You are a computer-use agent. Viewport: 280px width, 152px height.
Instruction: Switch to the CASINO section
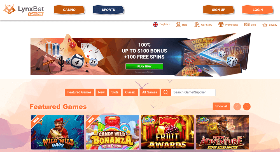tap(69, 10)
